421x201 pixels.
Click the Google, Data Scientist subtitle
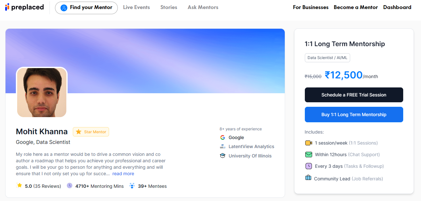[43, 142]
